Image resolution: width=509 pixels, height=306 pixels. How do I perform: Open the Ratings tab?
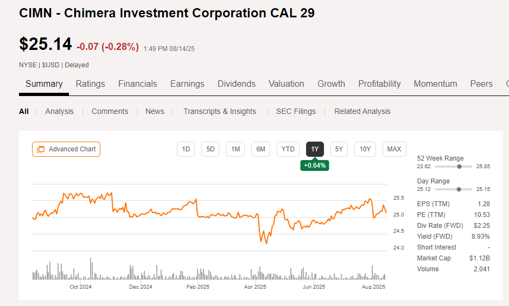tap(90, 84)
